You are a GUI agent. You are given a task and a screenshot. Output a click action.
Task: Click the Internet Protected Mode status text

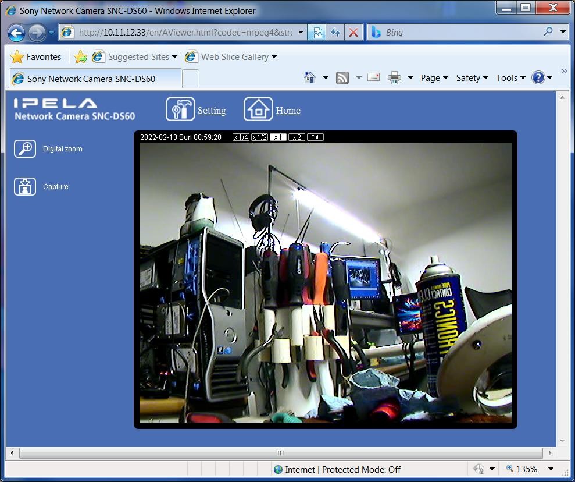(342, 470)
